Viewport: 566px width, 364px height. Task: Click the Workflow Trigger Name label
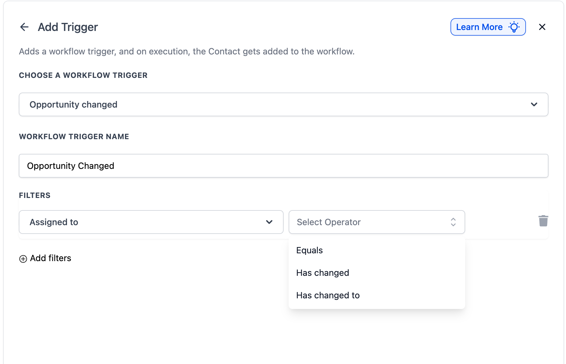pyautogui.click(x=74, y=137)
